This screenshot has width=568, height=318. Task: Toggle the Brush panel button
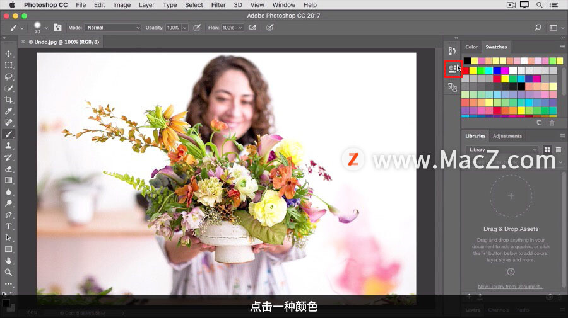[x=57, y=28]
